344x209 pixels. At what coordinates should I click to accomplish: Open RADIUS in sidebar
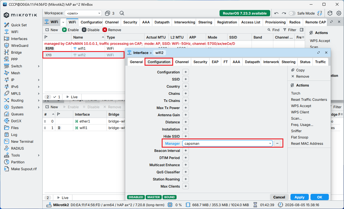[x=17, y=148]
